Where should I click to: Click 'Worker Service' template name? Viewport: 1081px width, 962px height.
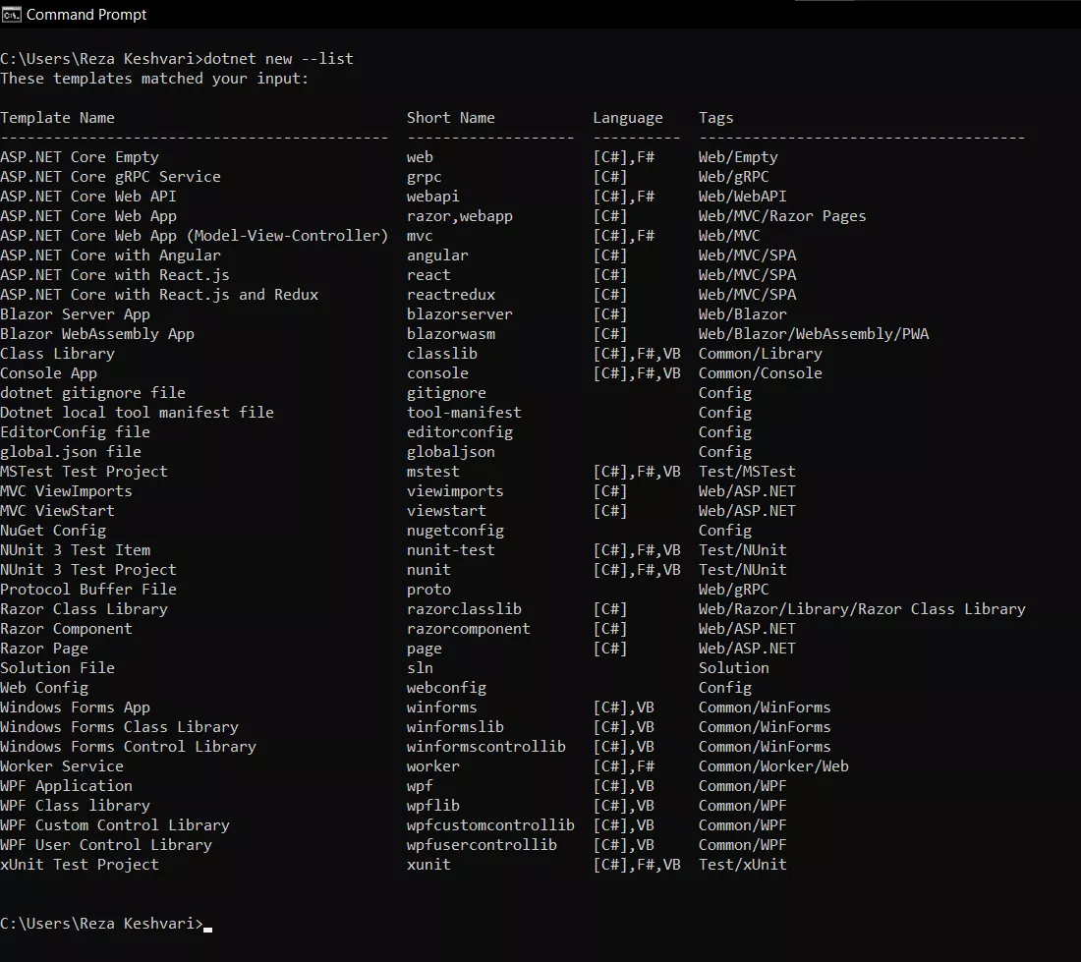(62, 766)
